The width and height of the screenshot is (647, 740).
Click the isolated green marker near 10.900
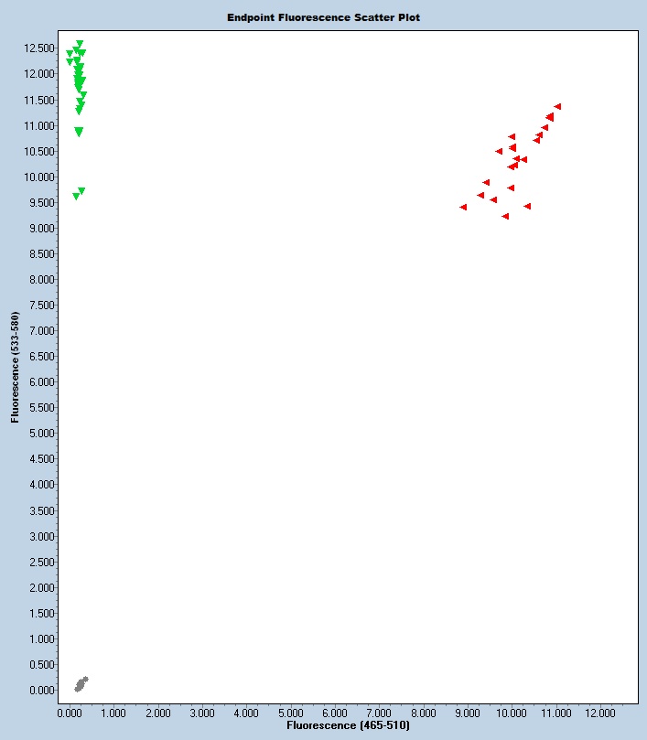click(79, 132)
